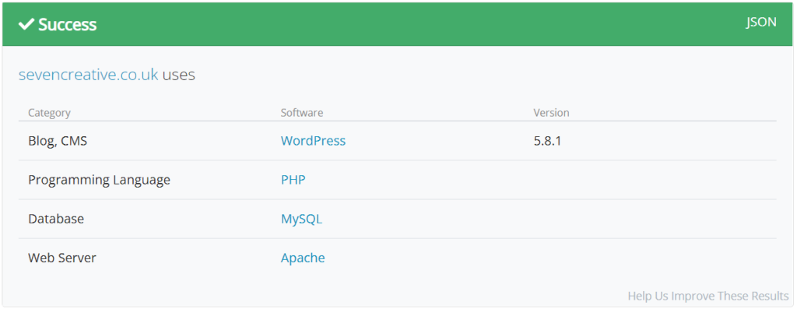This screenshot has height=309, width=797.
Task: Click the word "uses" in heading
Action: (179, 75)
